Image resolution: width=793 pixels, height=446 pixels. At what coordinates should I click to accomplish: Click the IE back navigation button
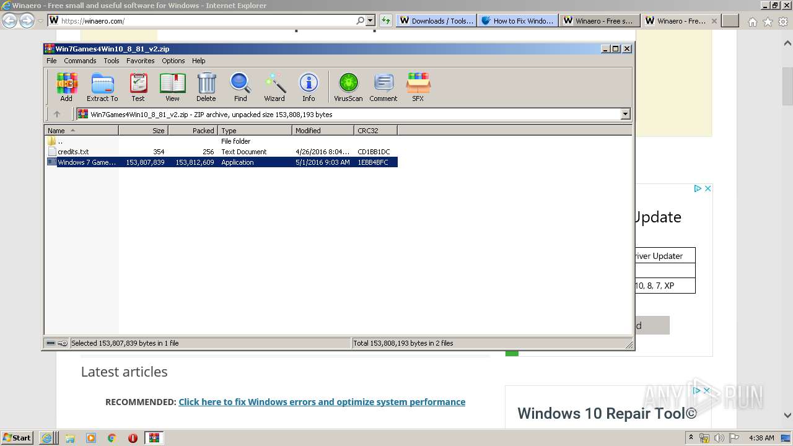point(10,20)
